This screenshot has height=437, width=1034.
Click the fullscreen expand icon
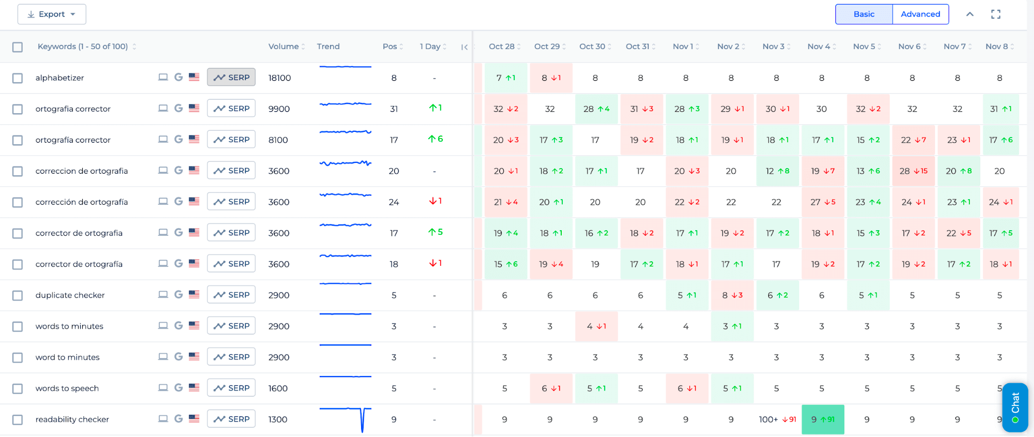996,14
